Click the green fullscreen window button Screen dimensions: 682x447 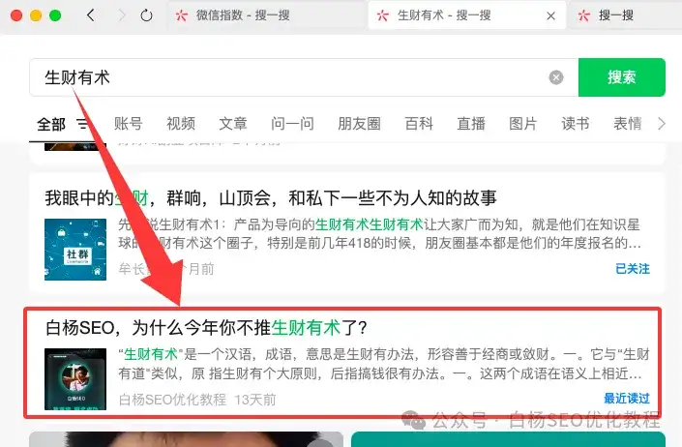tap(55, 16)
